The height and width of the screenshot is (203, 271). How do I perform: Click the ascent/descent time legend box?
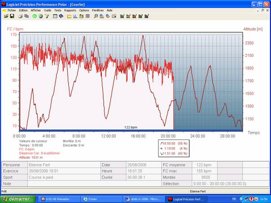(175, 148)
